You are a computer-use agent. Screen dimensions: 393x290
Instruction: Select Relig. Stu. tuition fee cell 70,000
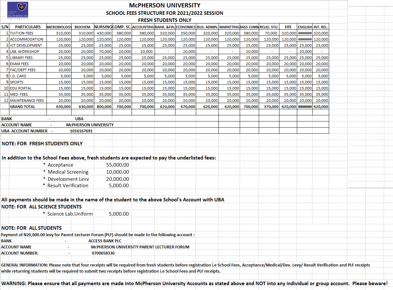pos(269,33)
